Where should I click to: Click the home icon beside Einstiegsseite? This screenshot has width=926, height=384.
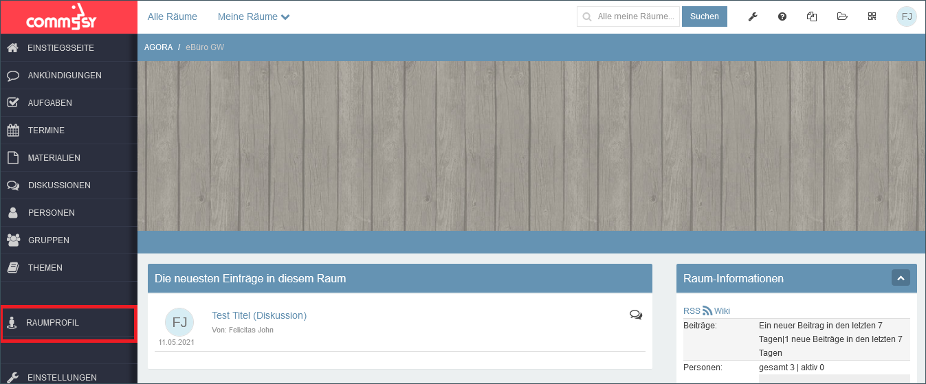(12, 48)
